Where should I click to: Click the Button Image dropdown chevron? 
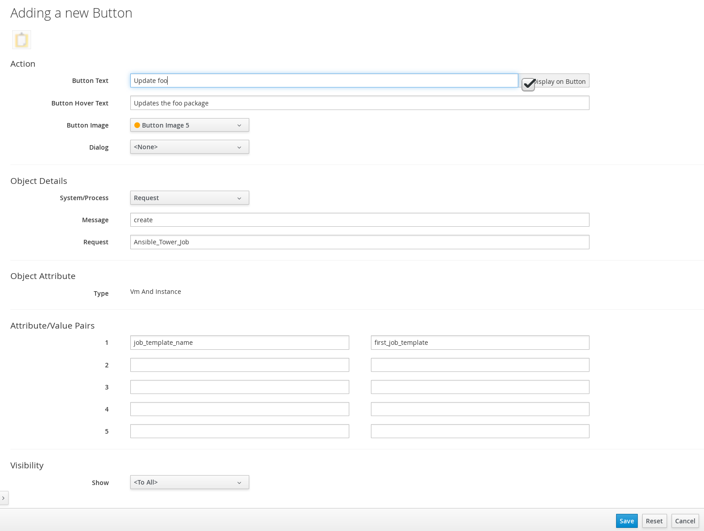pos(240,125)
